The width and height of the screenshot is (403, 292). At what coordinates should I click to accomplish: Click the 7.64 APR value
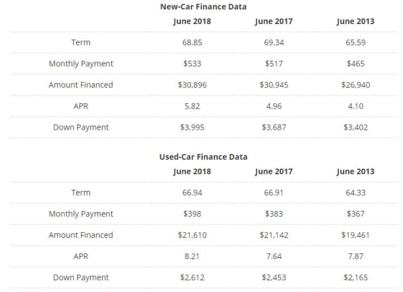(274, 256)
